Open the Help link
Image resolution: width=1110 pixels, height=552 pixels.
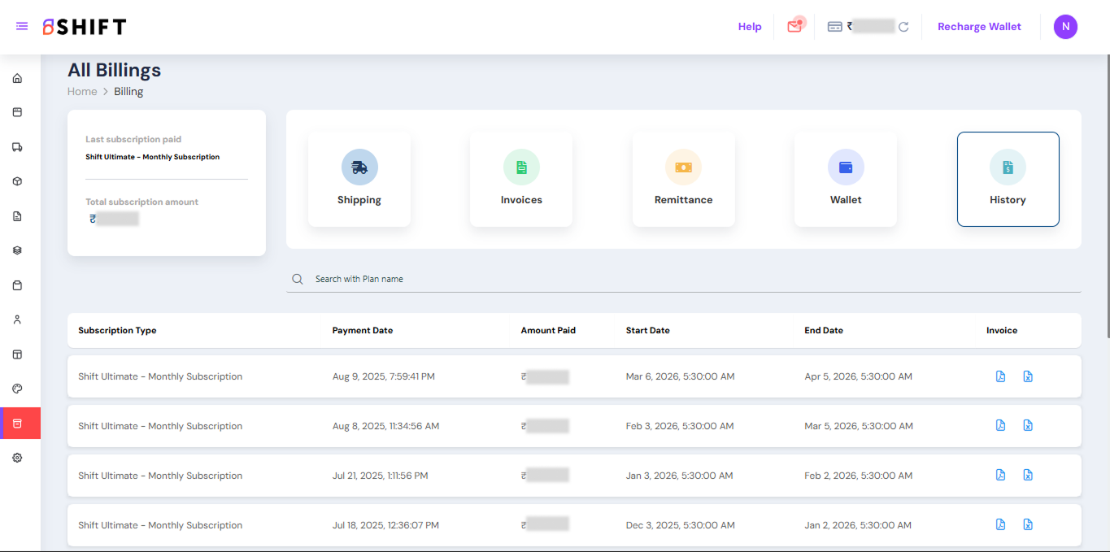pos(750,27)
